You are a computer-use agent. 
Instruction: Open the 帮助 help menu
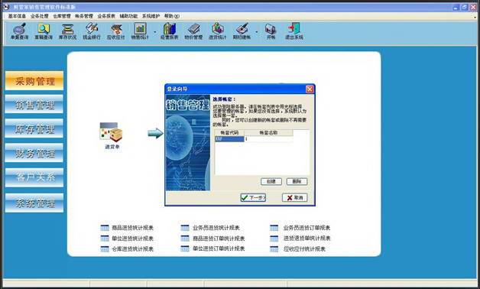click(172, 16)
